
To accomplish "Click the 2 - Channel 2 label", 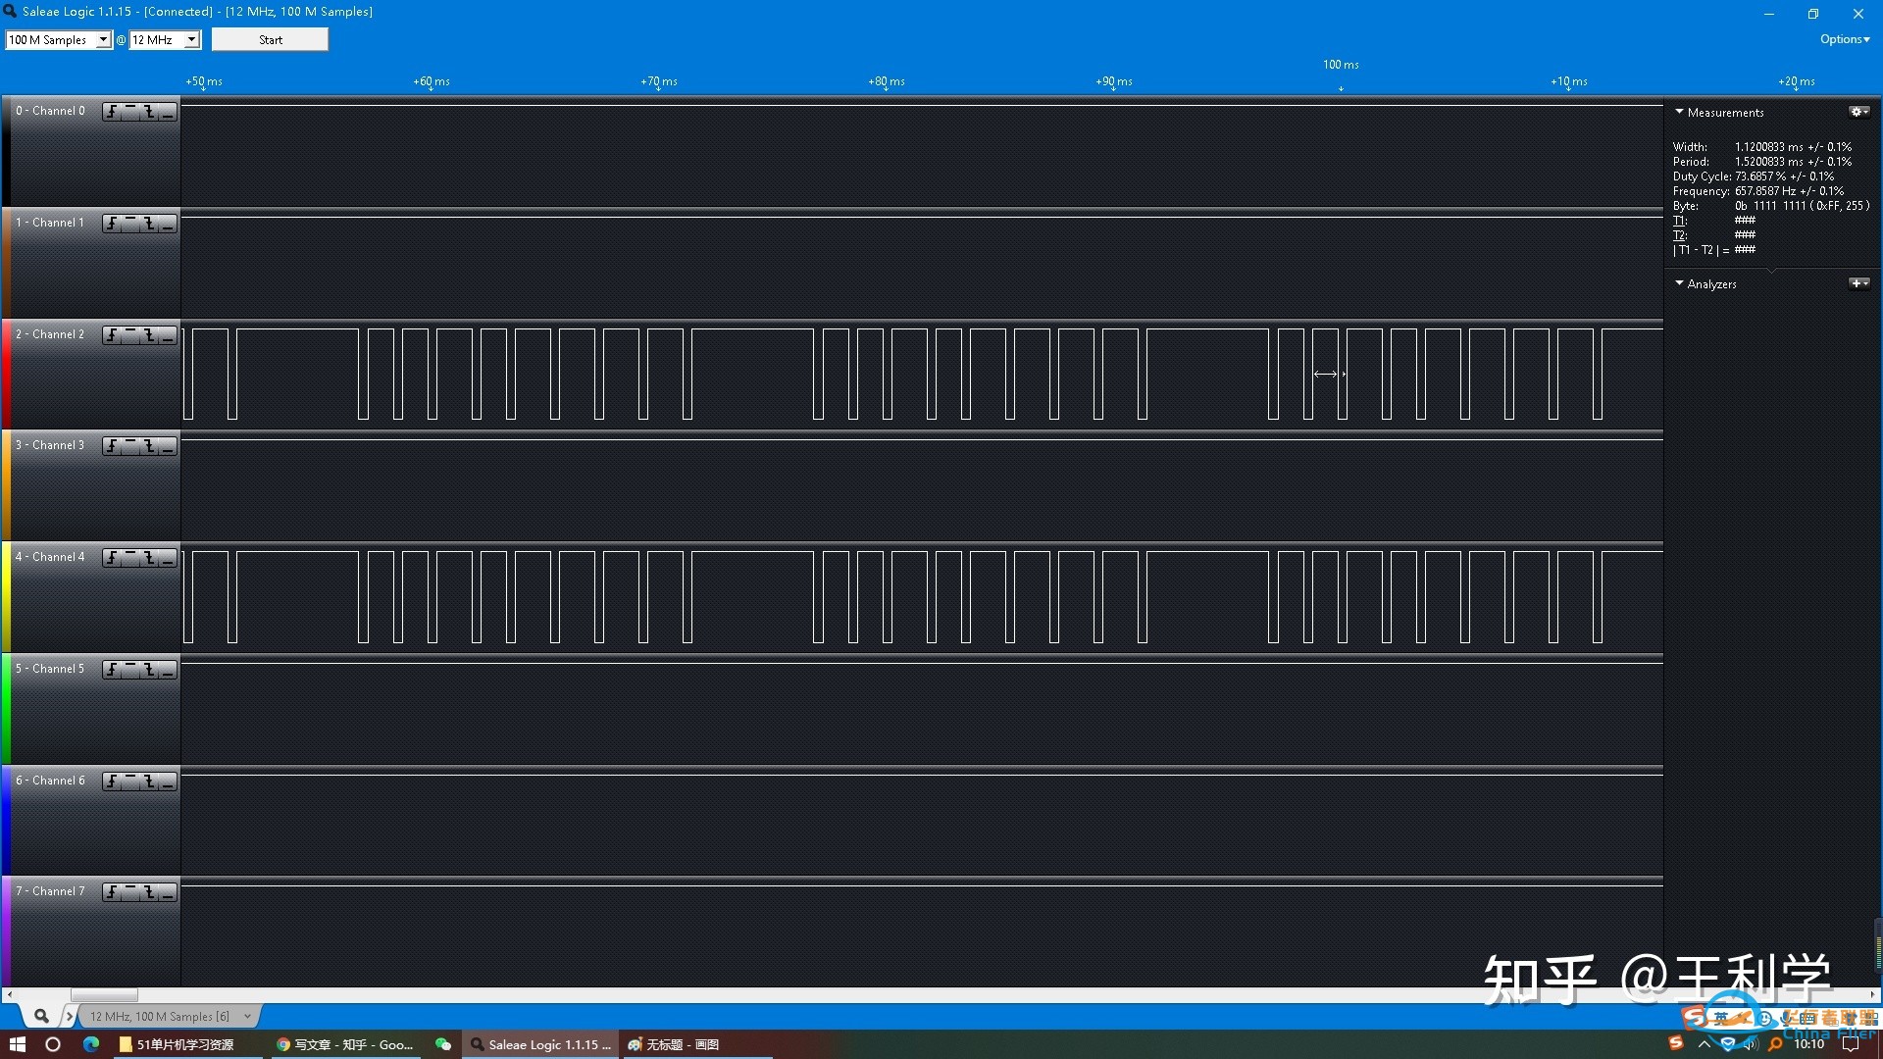I will pos(50,334).
